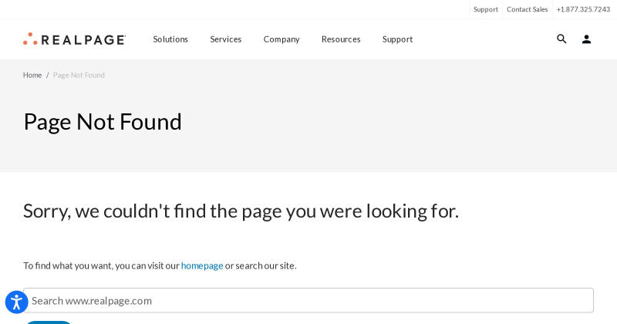Click the RealPage logo
617x324 pixels.
coord(74,39)
